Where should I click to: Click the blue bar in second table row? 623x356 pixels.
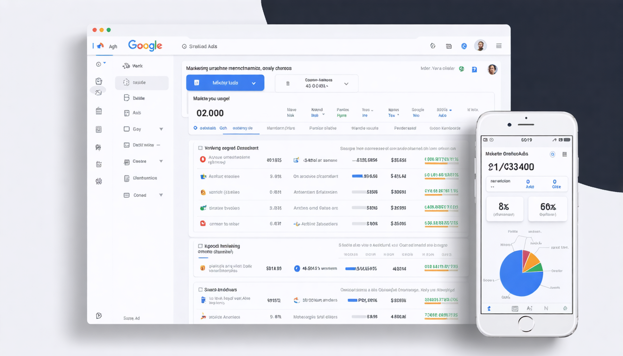358,176
